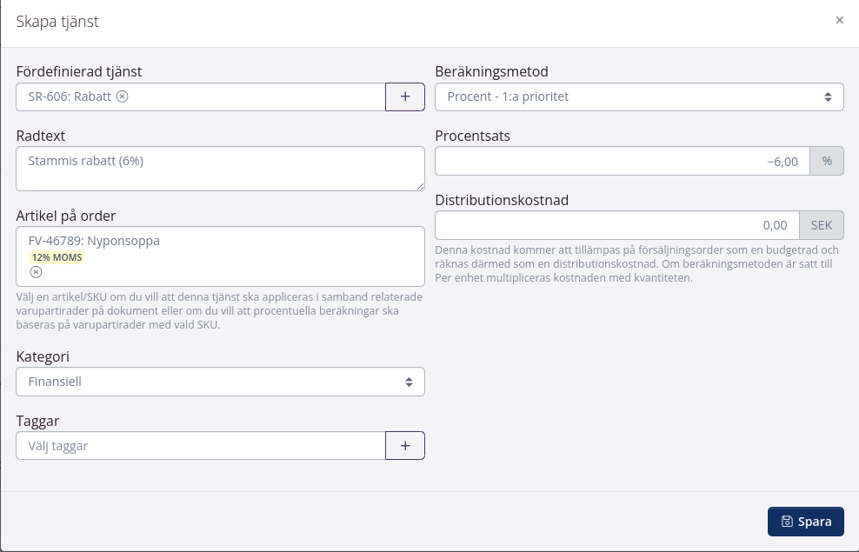Click the 12% MOMS badge
This screenshot has height=552, width=859.
tap(57, 257)
